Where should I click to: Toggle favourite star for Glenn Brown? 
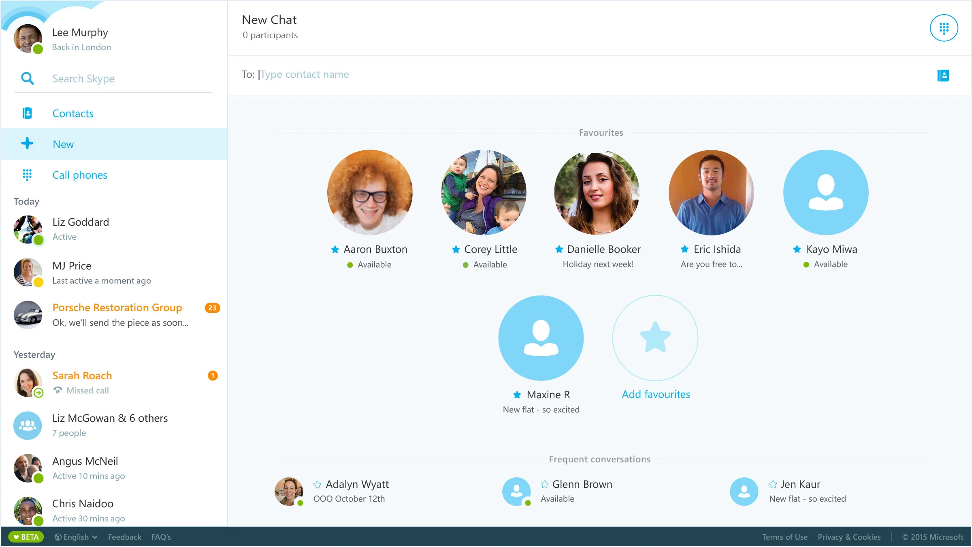pyautogui.click(x=544, y=484)
